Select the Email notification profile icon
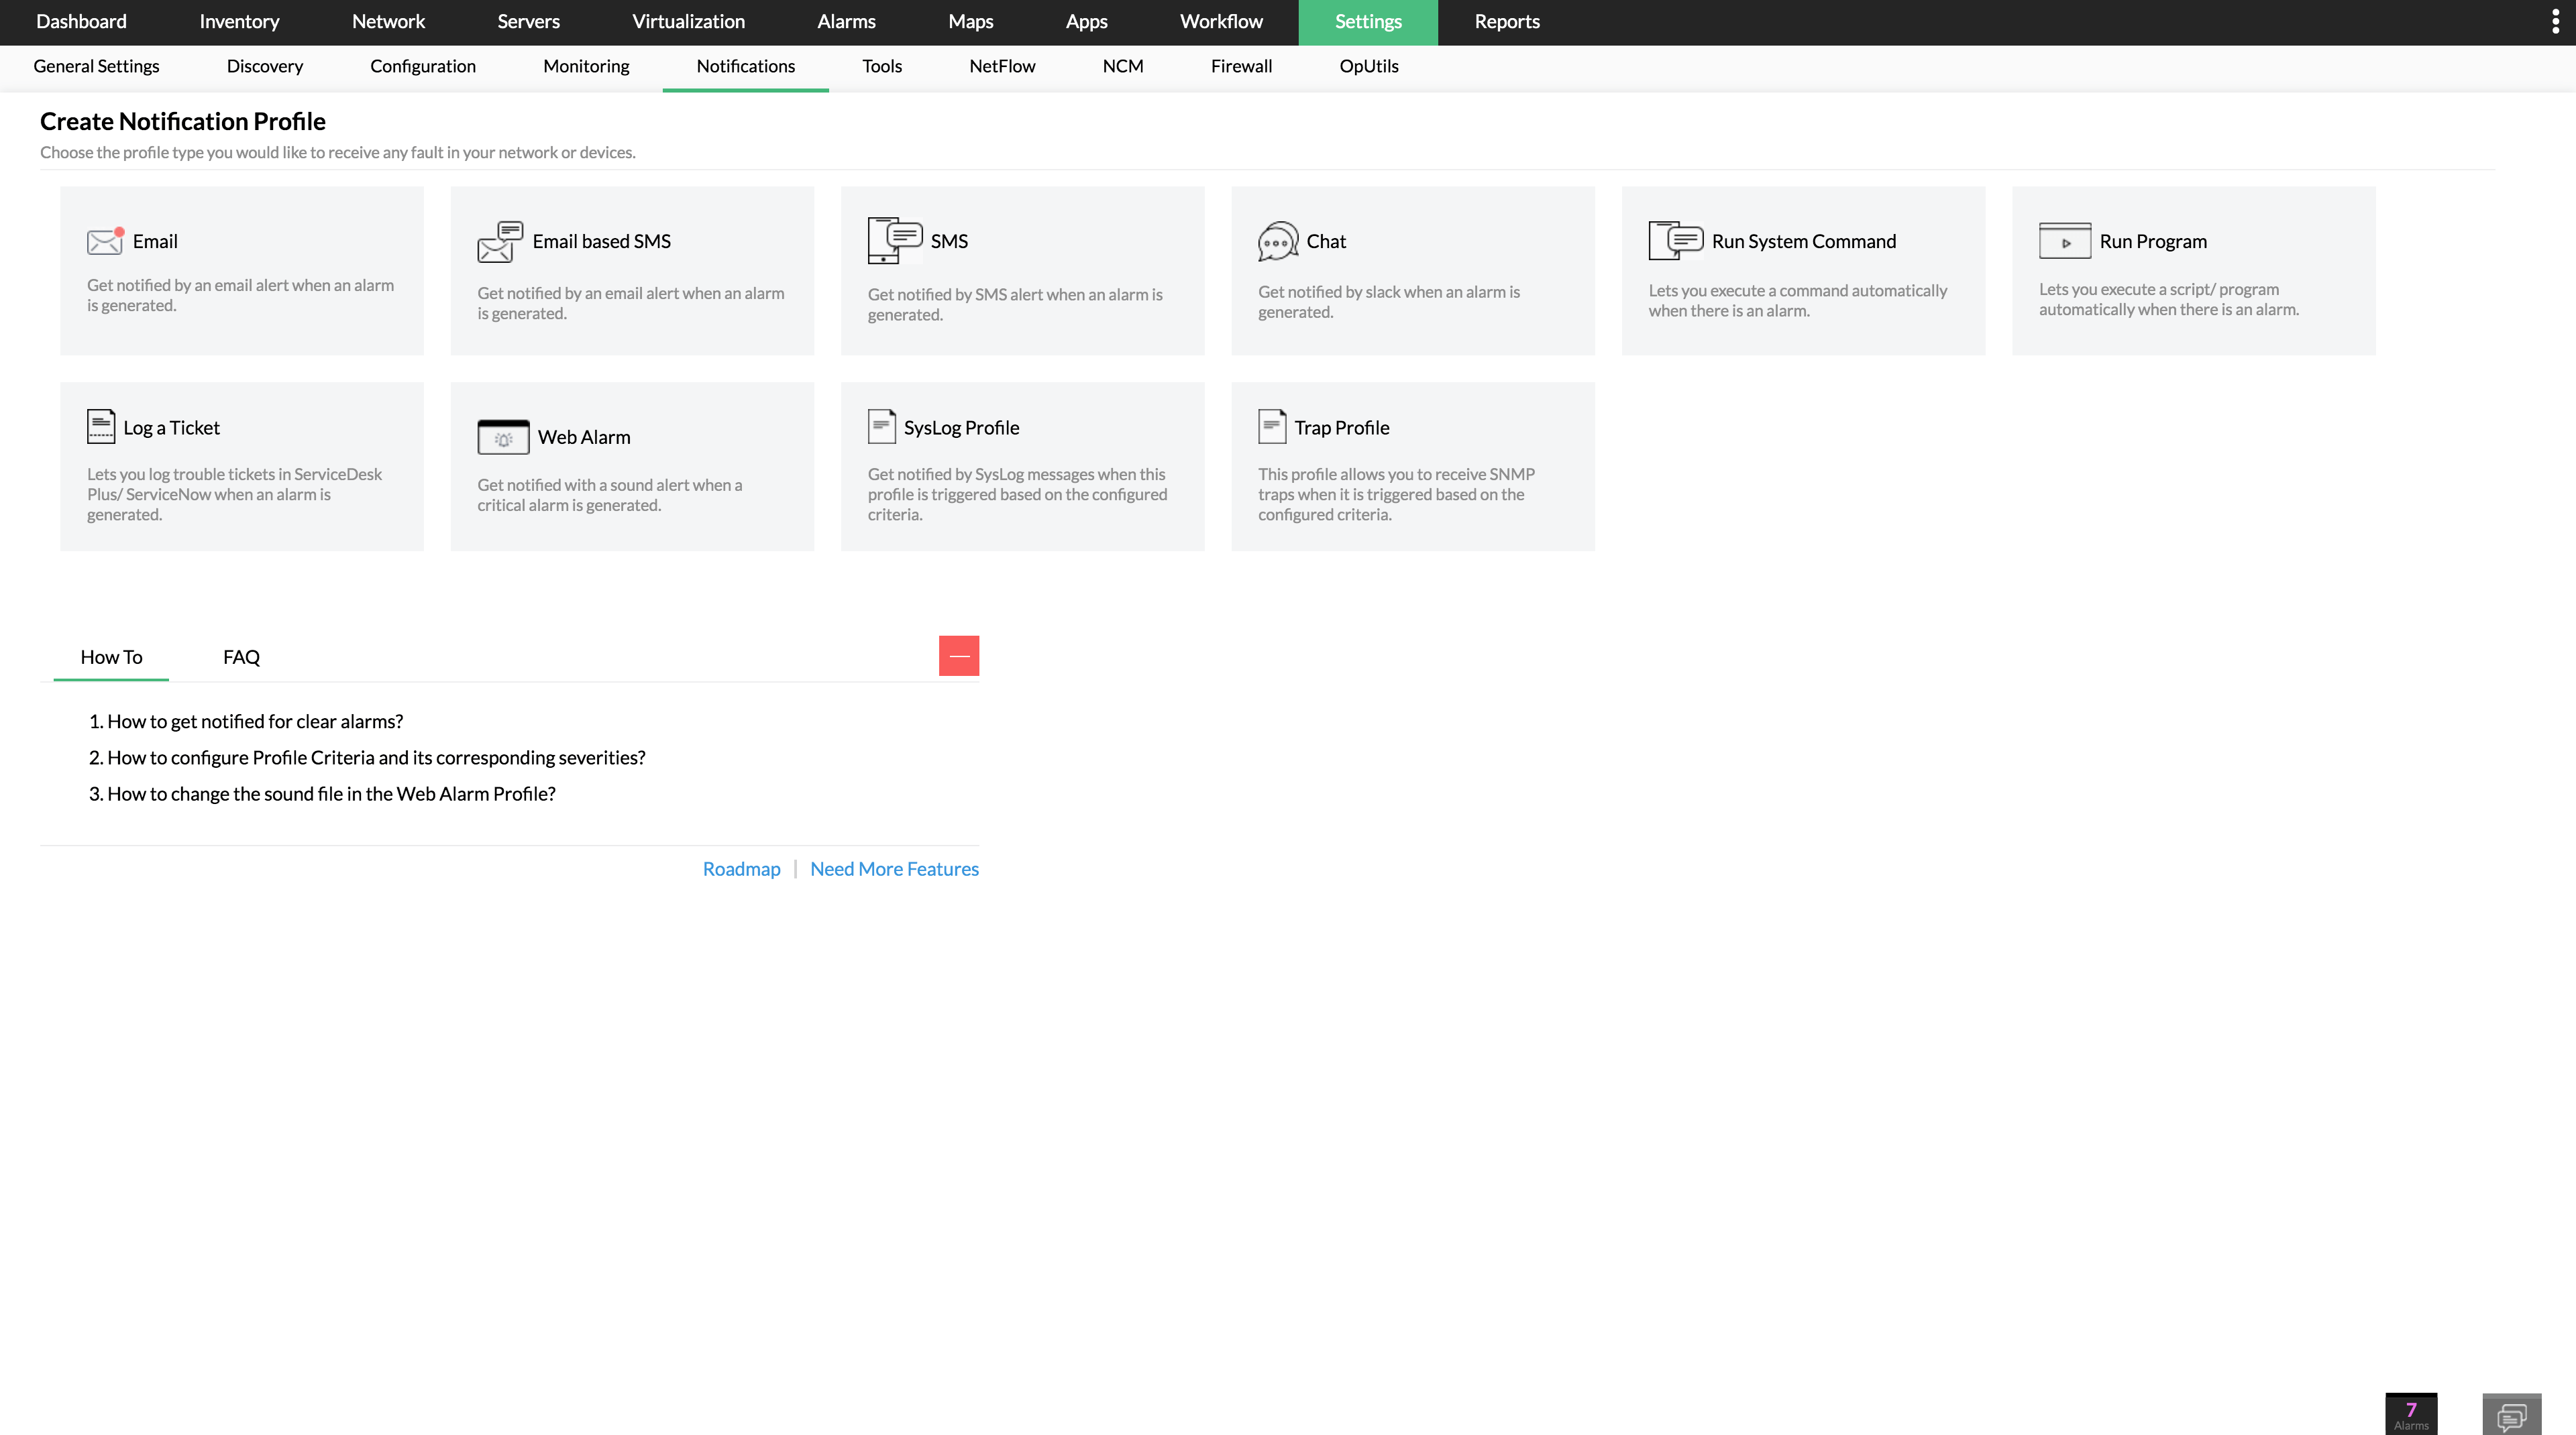 pos(104,241)
